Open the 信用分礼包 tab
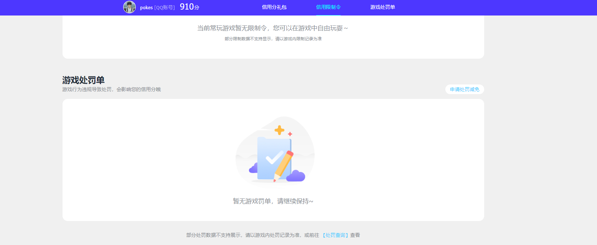The width and height of the screenshot is (597, 245). click(274, 7)
